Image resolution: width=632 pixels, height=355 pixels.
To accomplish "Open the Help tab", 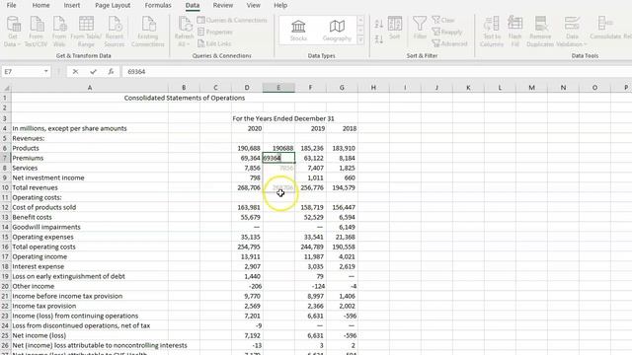I will [x=280, y=5].
